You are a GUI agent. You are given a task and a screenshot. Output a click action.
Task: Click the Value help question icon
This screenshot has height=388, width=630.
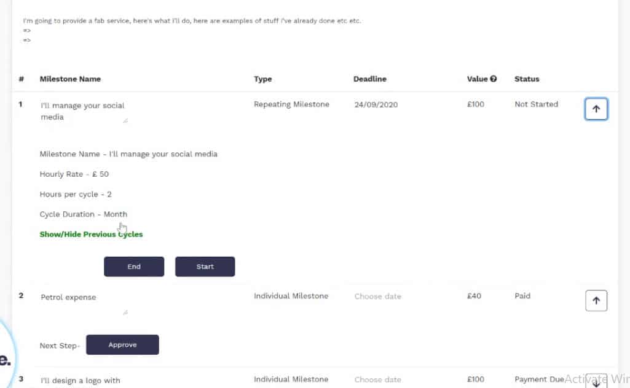click(x=494, y=79)
